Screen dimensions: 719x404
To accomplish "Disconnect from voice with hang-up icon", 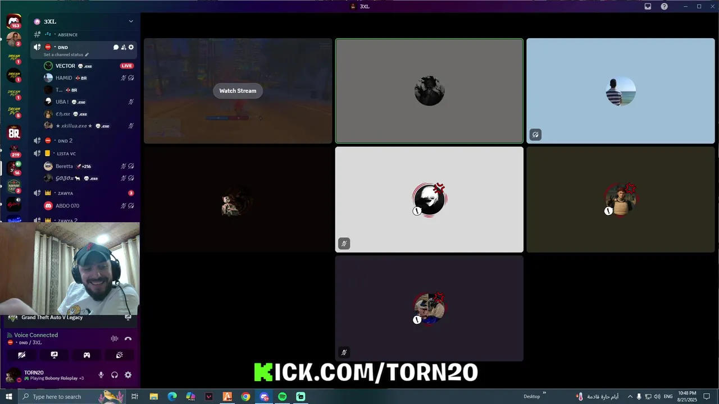I will 128,338.
